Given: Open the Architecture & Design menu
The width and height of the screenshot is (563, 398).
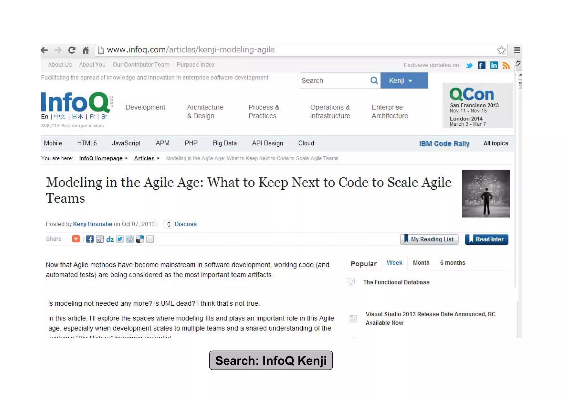Looking at the screenshot, I should pyautogui.click(x=205, y=111).
